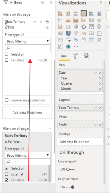This screenshot has height=193, width=110.
Task: Open Filters on this page options ellipsis
Action: click(x=49, y=14)
